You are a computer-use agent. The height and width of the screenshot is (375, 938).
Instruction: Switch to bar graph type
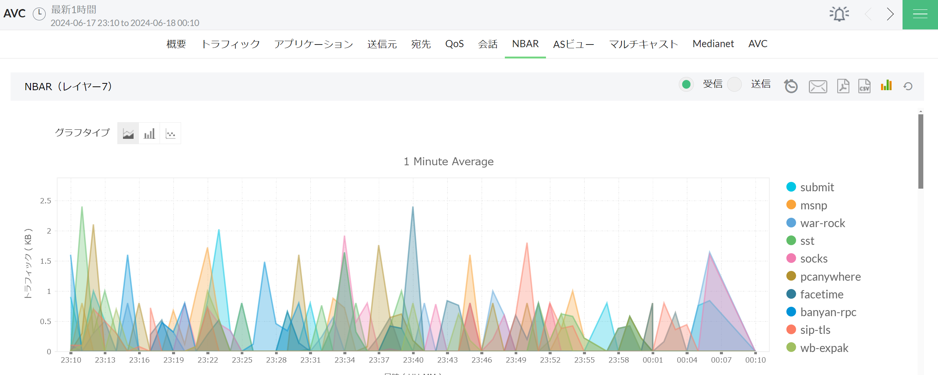[x=149, y=134]
